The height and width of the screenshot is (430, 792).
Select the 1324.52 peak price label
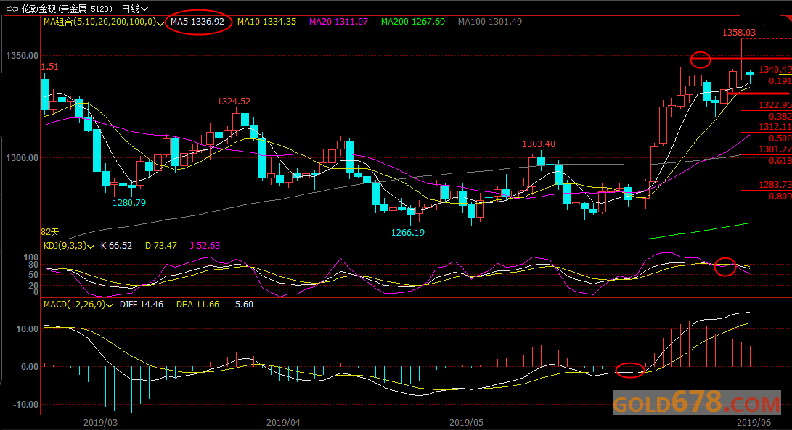click(x=234, y=102)
